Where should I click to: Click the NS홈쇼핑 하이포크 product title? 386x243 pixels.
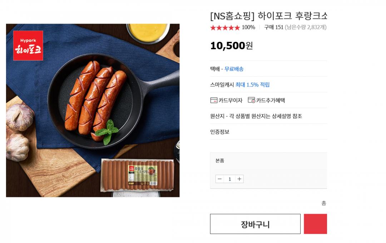coord(268,16)
